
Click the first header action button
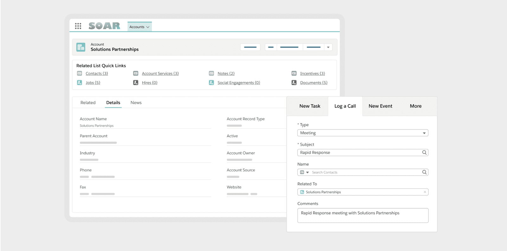(x=250, y=47)
